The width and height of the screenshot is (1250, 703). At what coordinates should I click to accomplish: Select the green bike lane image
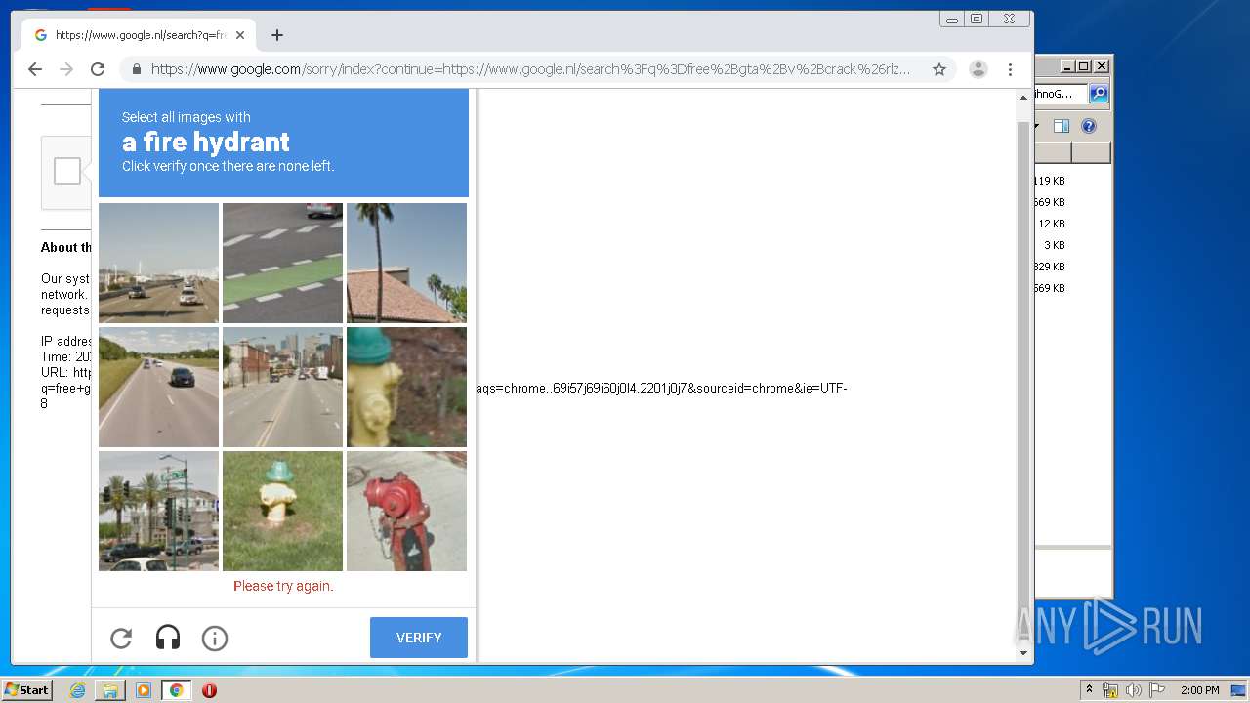coord(282,263)
